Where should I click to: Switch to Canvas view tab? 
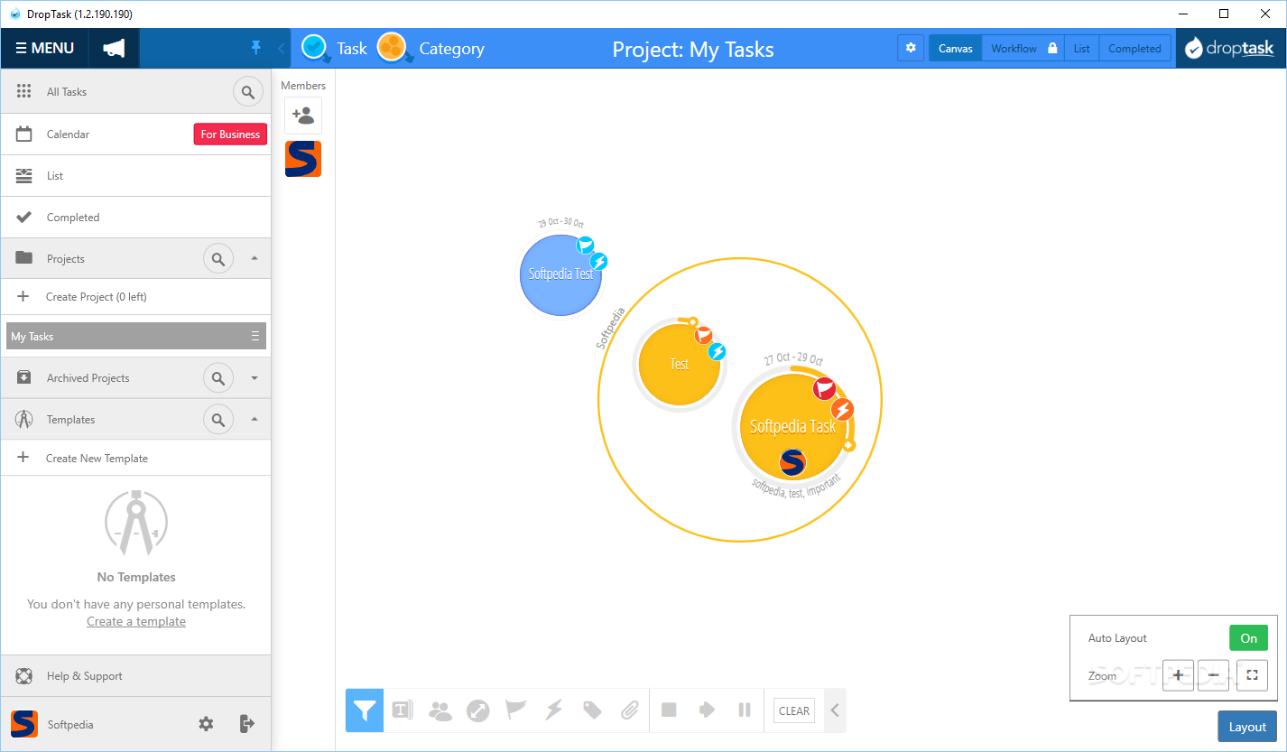click(956, 49)
